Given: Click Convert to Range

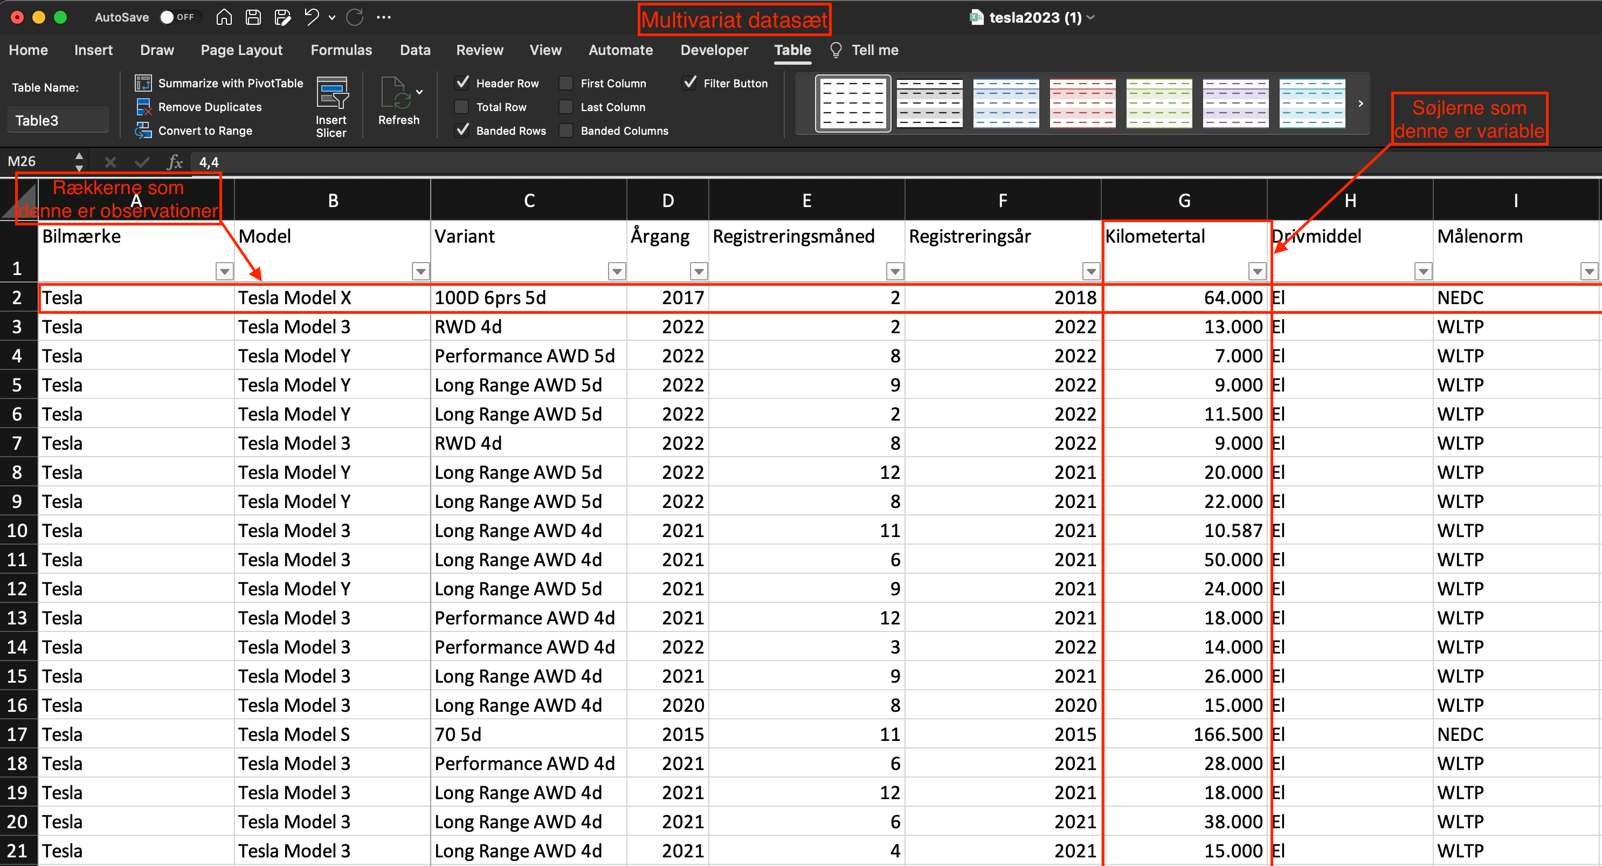Looking at the screenshot, I should click(194, 130).
